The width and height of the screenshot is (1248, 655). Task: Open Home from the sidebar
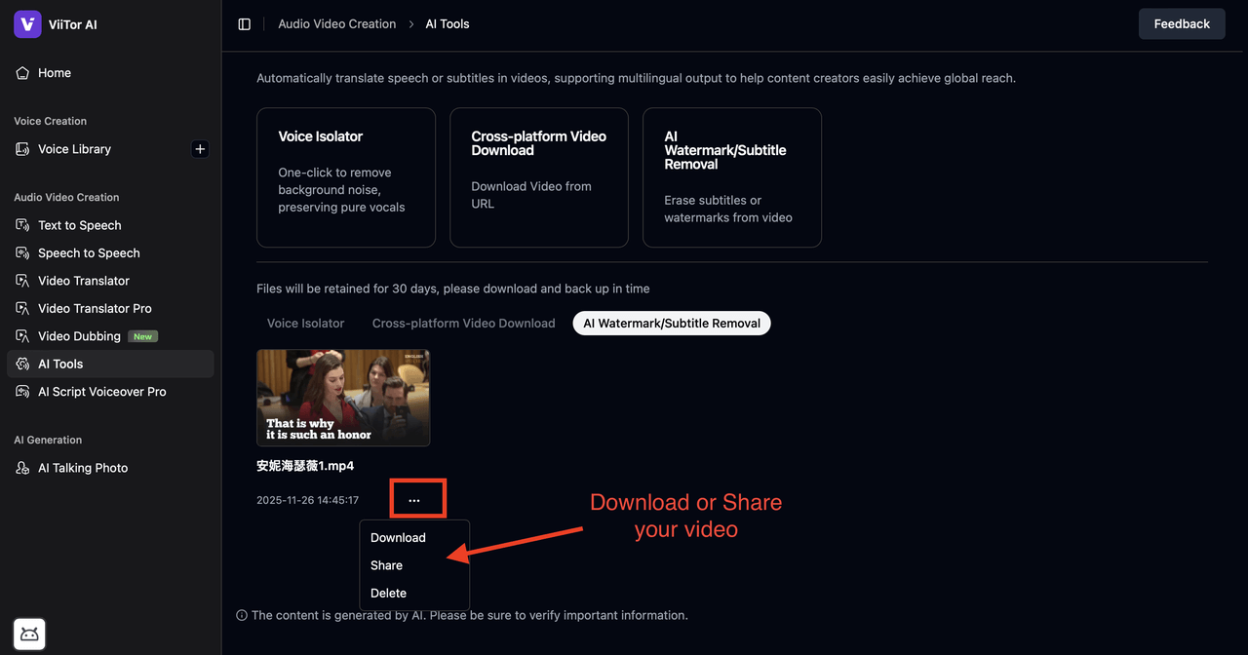[x=54, y=73]
